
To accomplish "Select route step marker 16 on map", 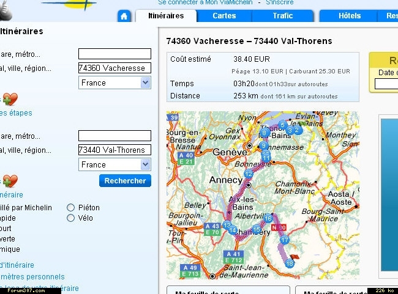I will [x=268, y=218].
